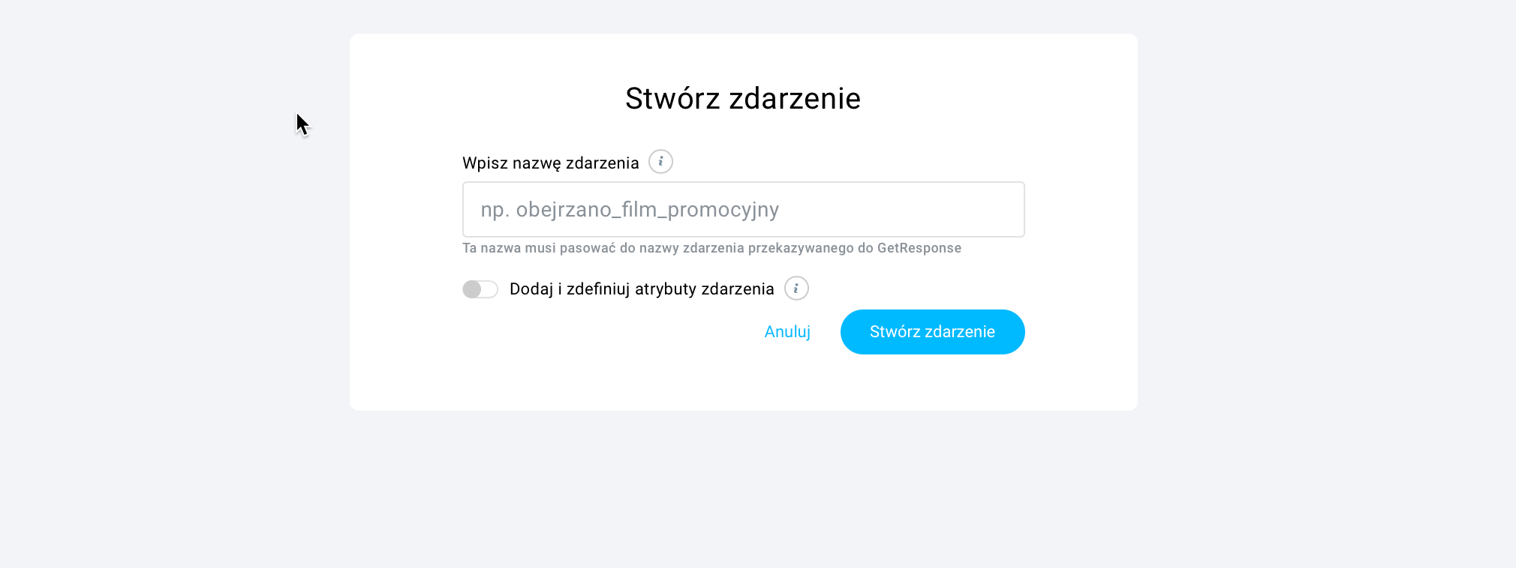Open info tooltip beside event name label
The image size is (1516, 568).
(x=660, y=161)
